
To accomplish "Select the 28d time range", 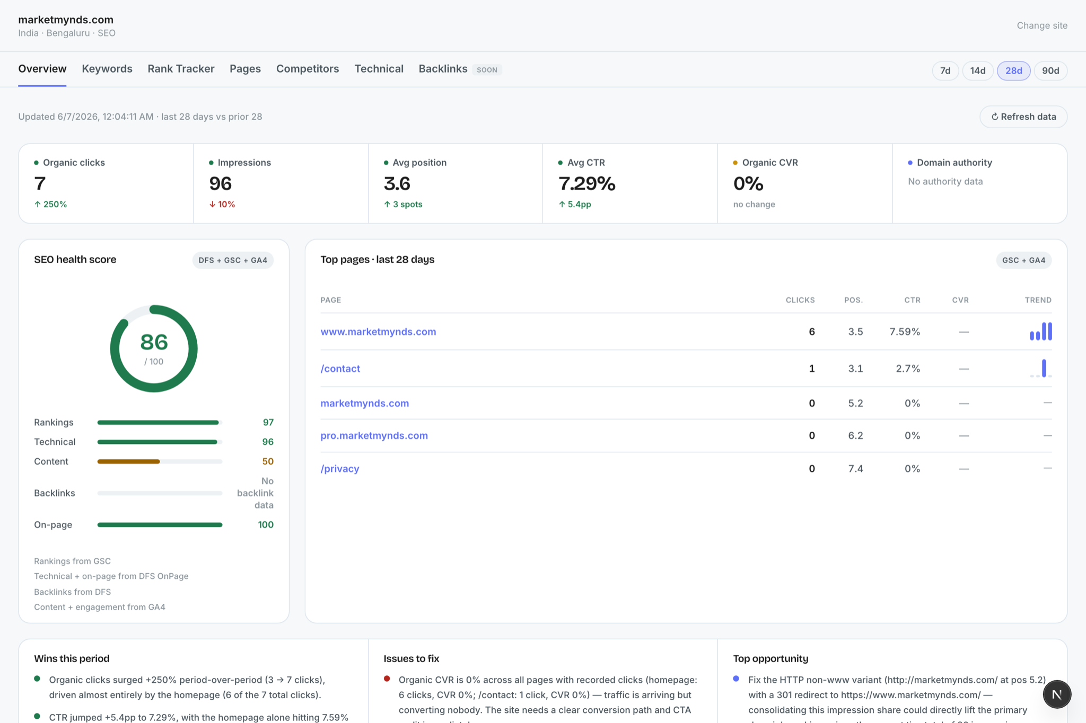I will coord(1013,70).
